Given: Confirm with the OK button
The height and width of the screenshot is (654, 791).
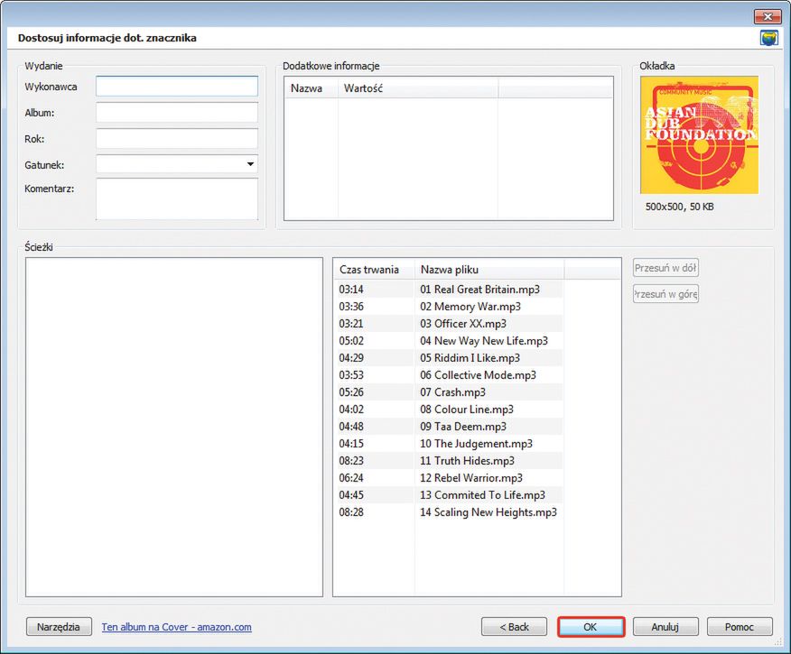Looking at the screenshot, I should (x=591, y=627).
